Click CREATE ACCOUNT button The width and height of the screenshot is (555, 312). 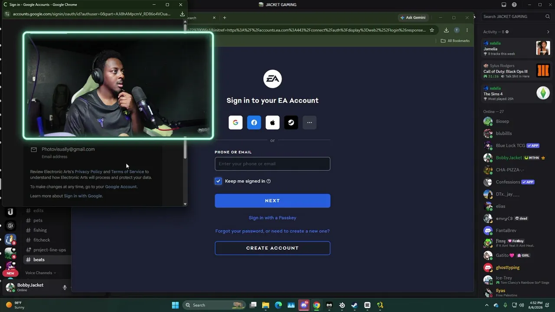[272, 248]
